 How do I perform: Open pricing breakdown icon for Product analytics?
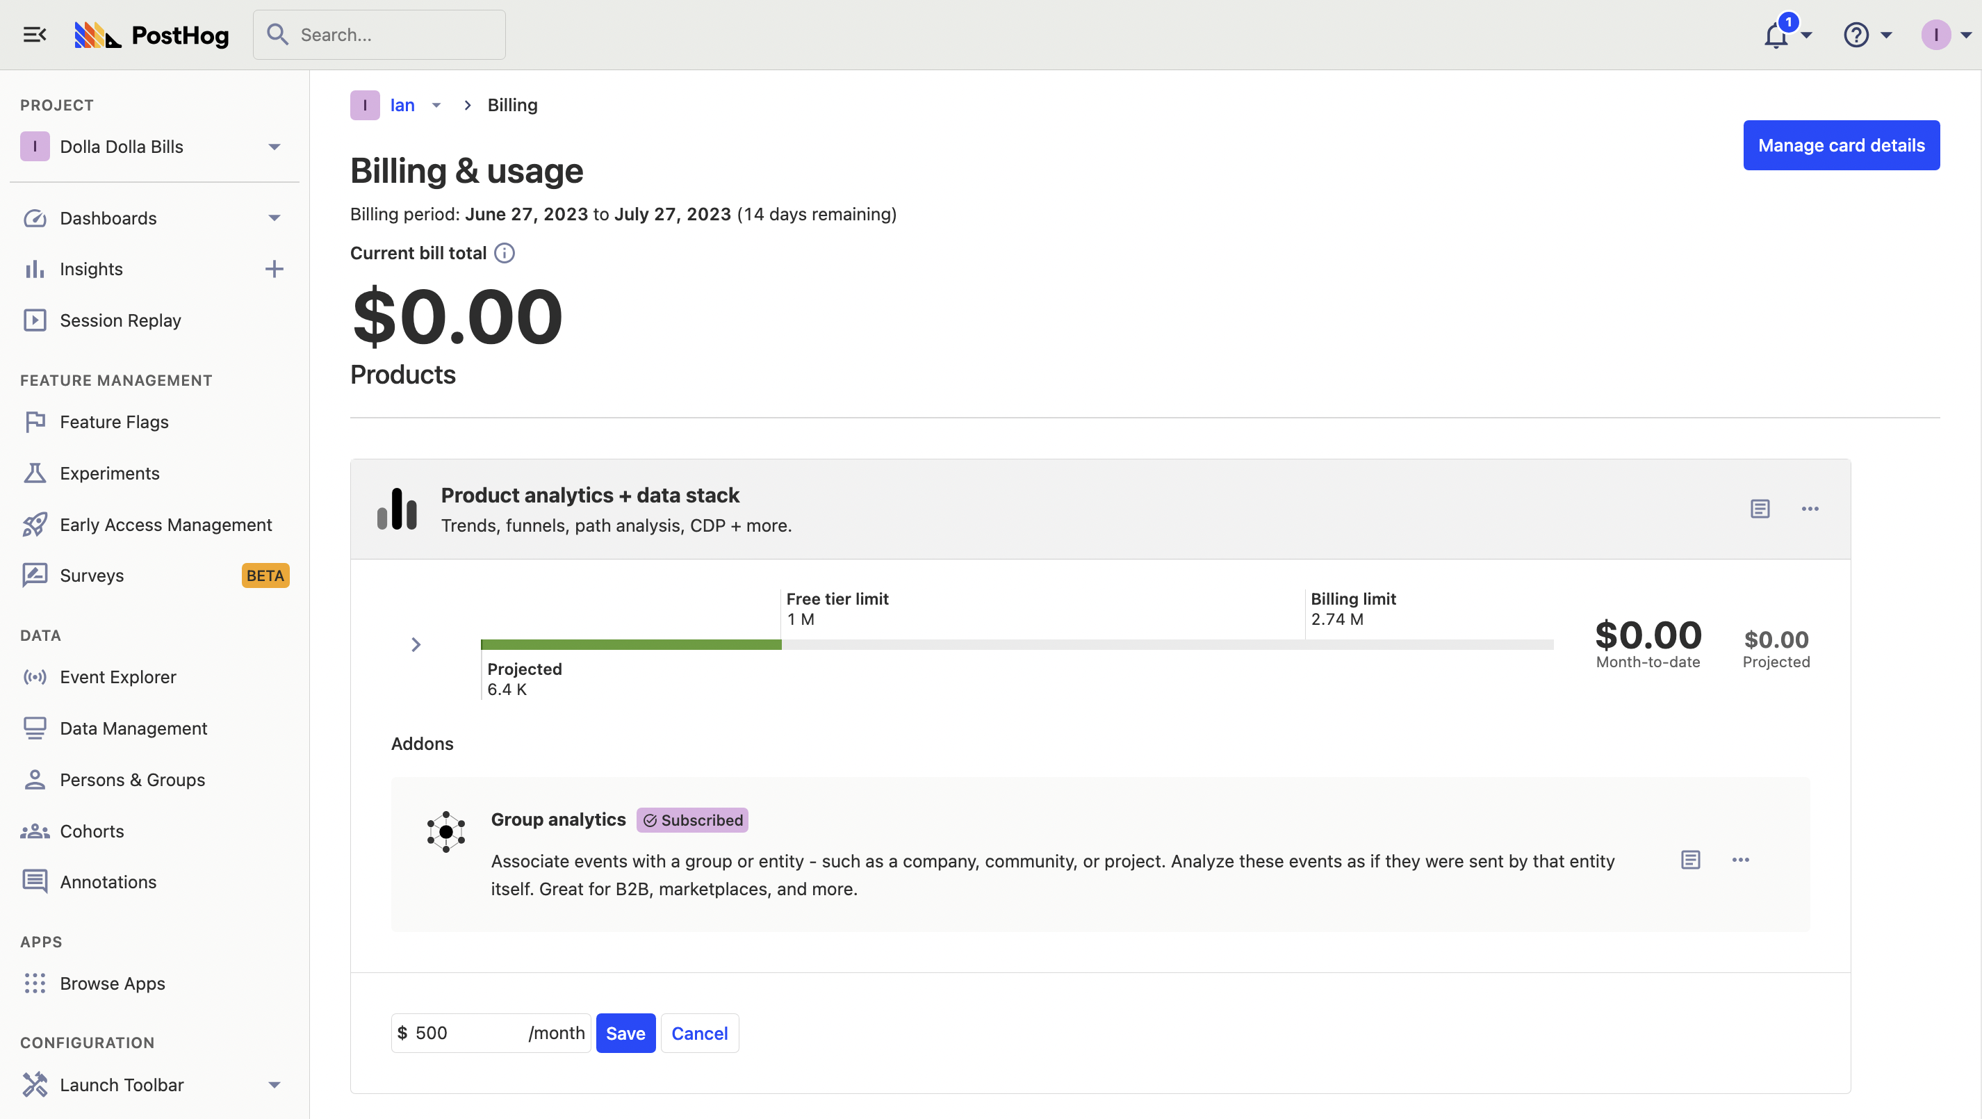[1760, 509]
